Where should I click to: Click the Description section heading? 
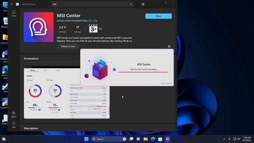(31, 128)
